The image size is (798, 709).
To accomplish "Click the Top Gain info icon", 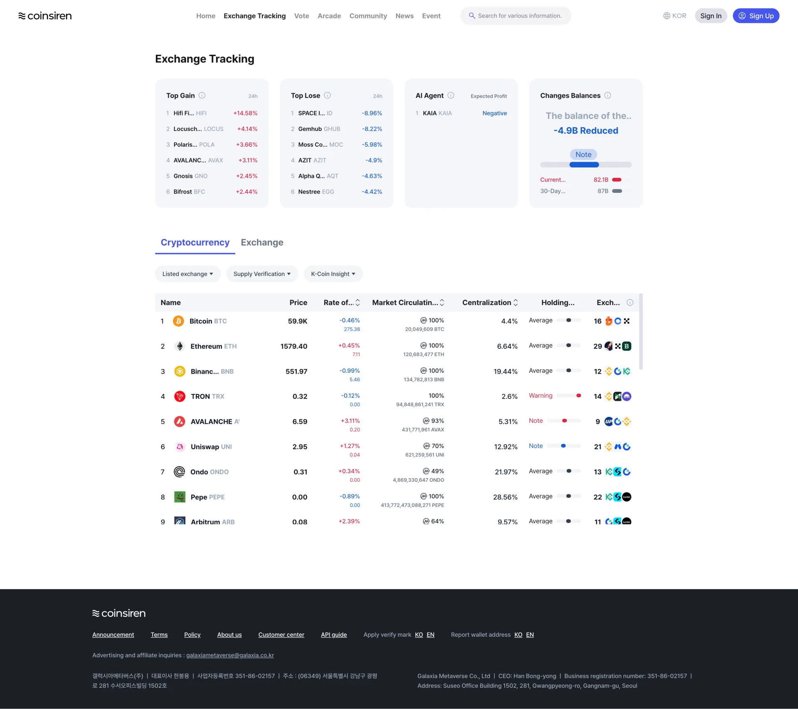I will coord(202,96).
